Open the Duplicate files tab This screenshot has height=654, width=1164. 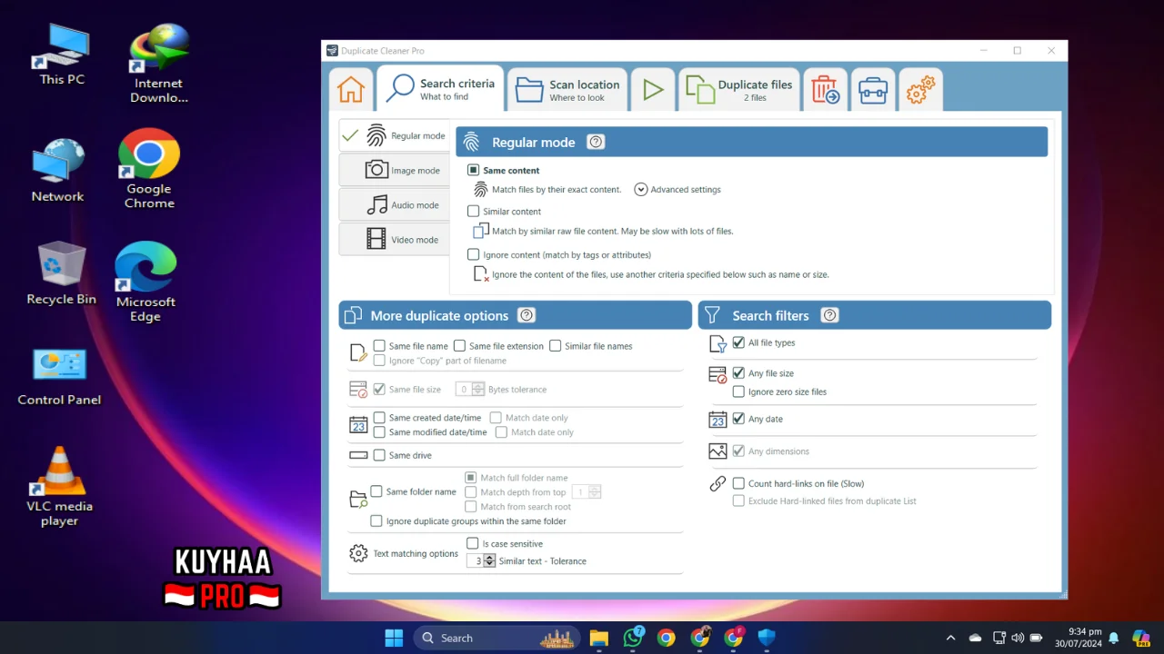click(x=739, y=90)
